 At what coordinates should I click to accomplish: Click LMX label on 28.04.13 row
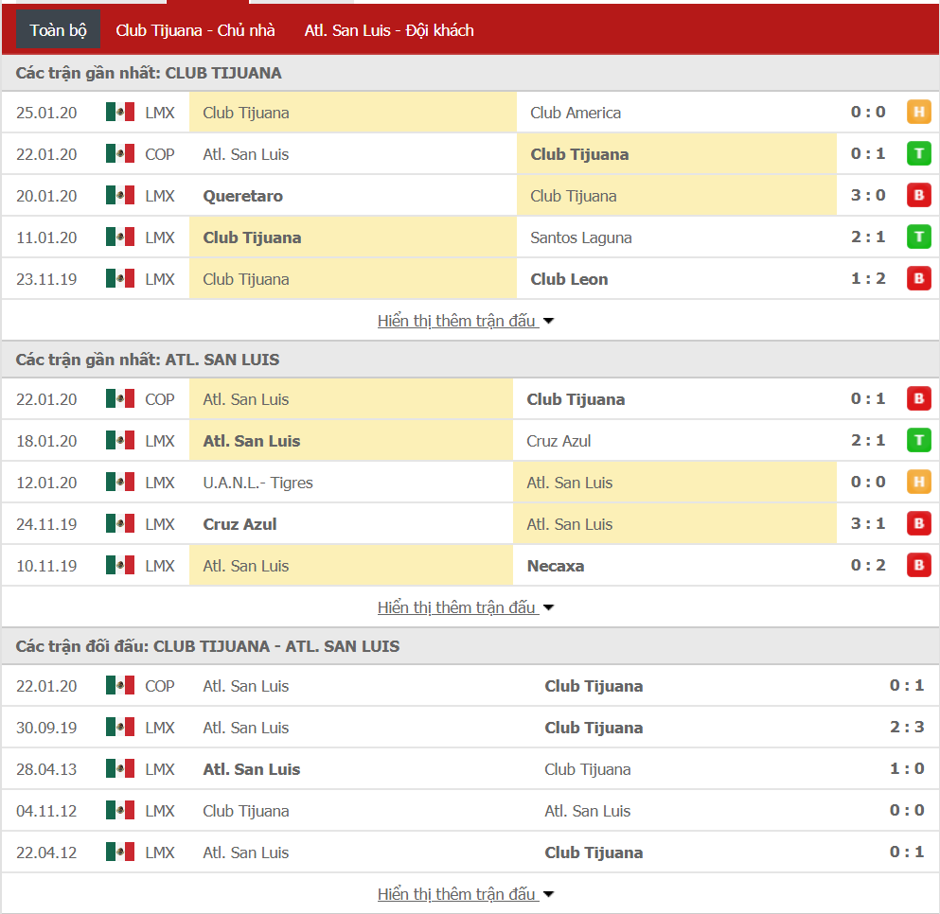pos(159,769)
